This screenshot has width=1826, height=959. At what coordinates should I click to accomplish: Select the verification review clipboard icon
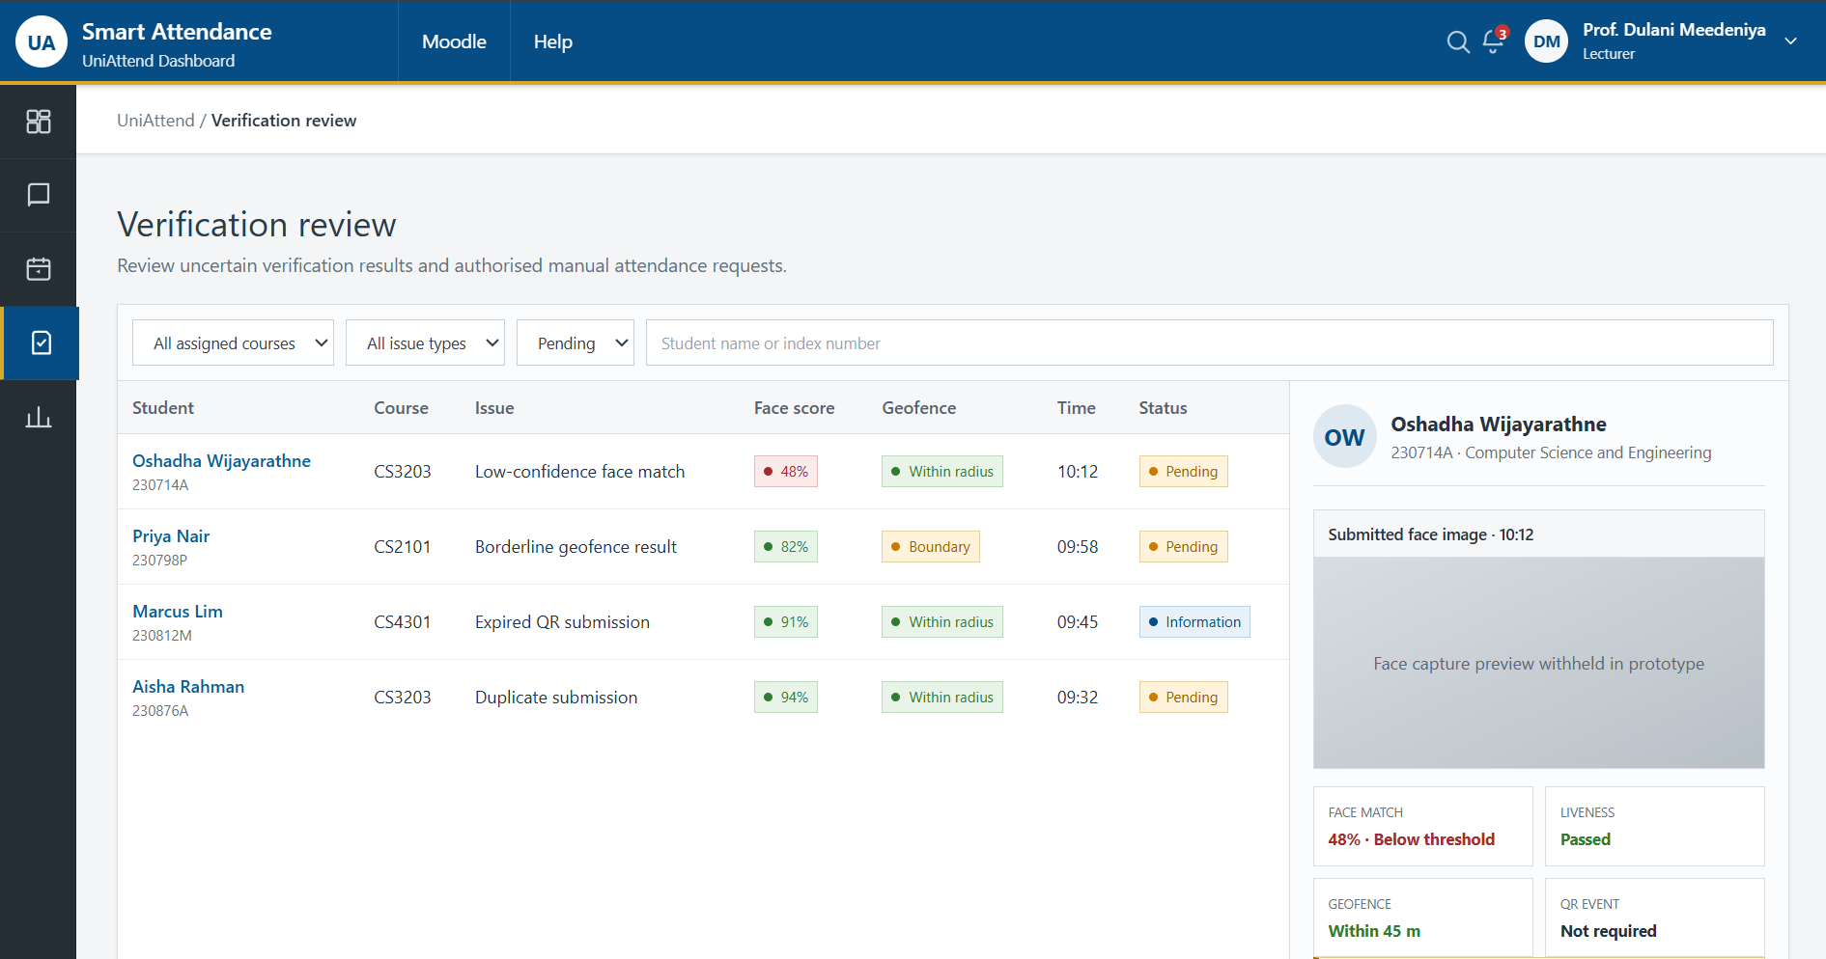point(41,343)
